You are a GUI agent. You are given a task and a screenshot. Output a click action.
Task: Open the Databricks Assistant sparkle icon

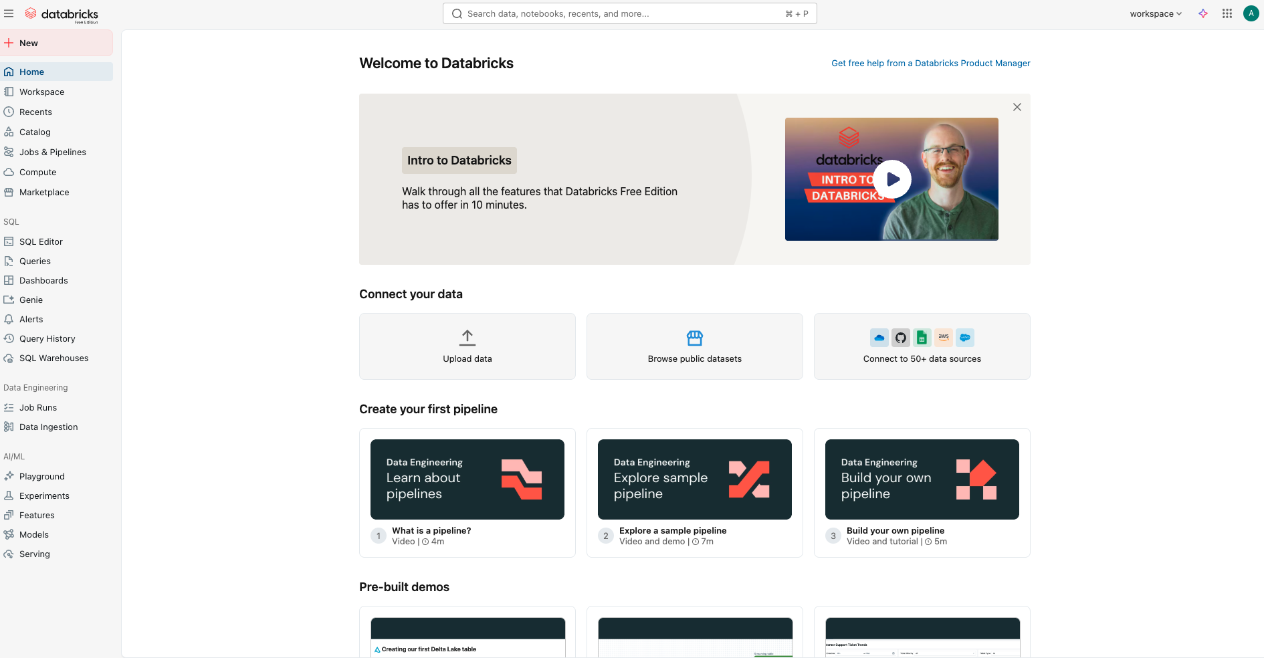1202,13
